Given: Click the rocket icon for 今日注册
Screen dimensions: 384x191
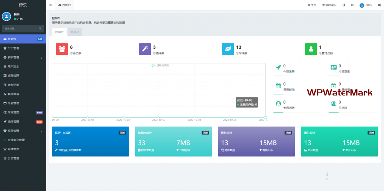Looking at the screenshot, I should (278, 68).
